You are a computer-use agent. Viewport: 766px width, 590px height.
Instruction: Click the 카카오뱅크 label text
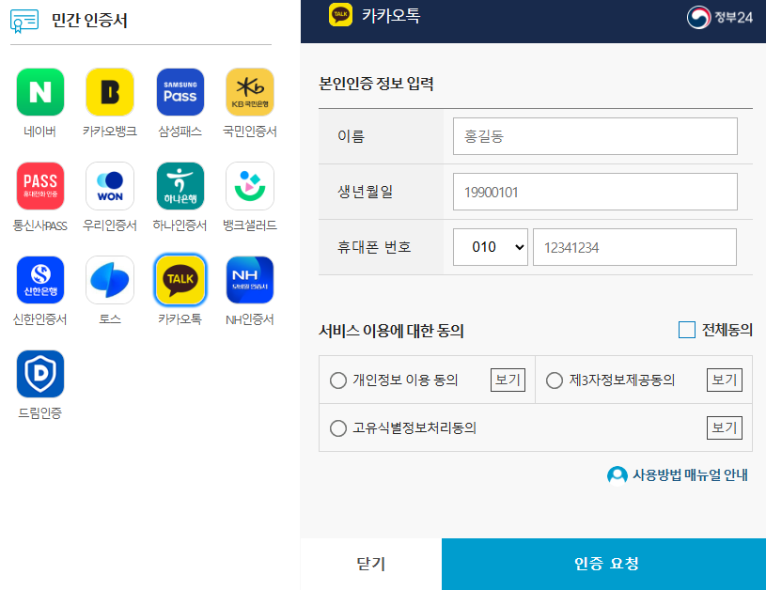(x=110, y=132)
